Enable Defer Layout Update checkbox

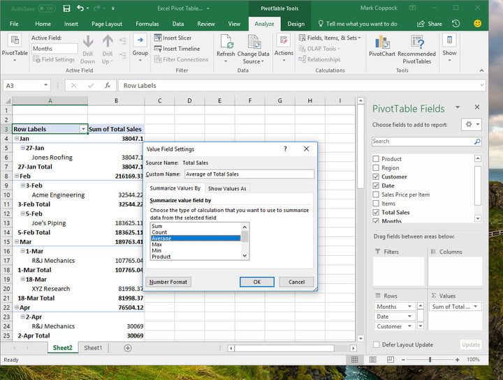(376, 344)
